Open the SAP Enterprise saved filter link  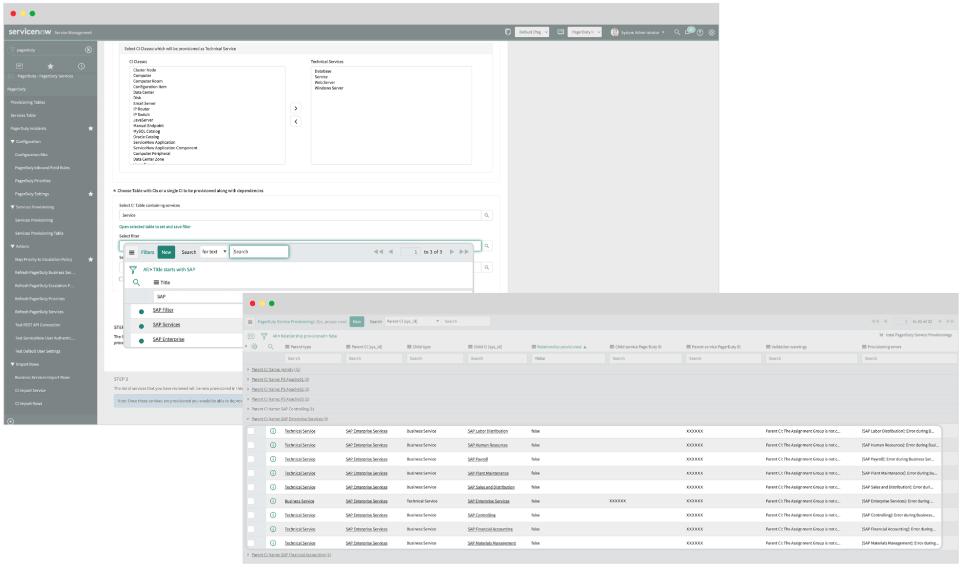point(169,339)
